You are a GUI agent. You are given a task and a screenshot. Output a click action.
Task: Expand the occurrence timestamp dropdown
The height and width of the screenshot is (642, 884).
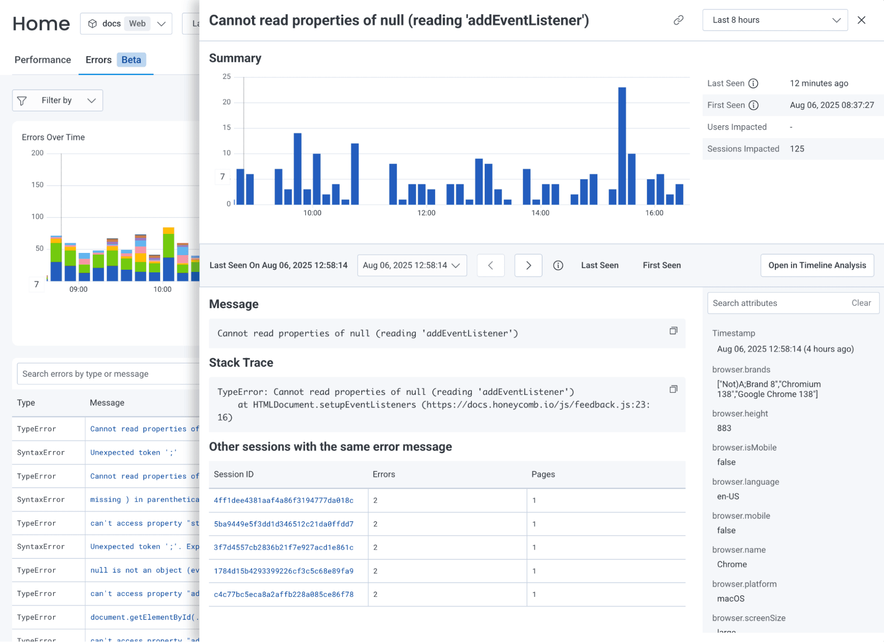412,265
